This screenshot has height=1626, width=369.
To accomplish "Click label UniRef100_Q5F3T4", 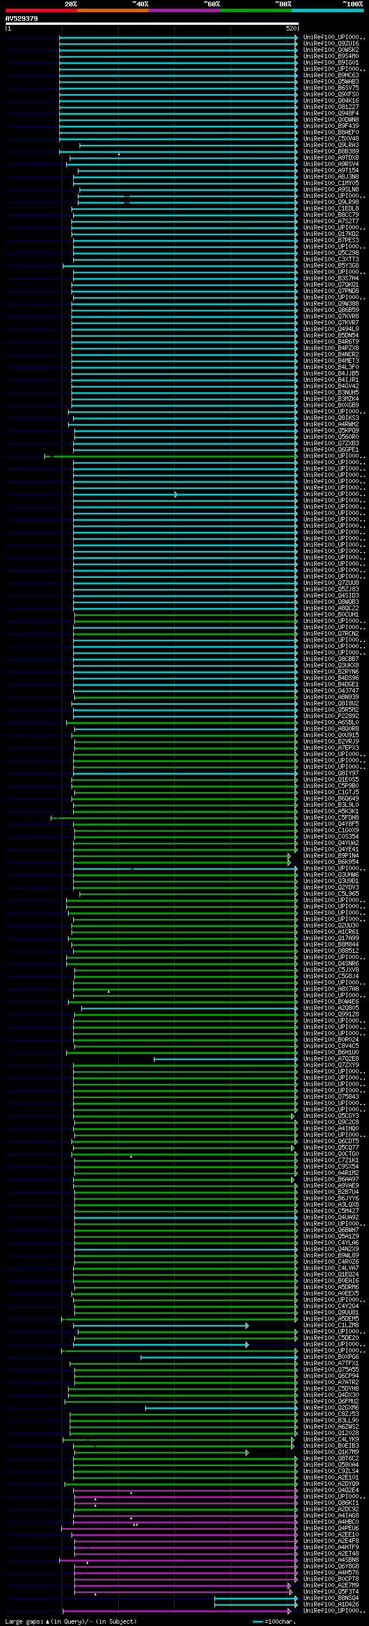I will click(x=331, y=1591).
